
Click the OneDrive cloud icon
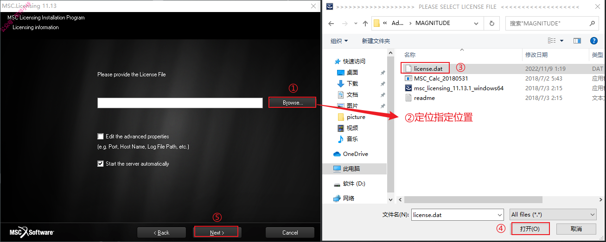(337, 154)
